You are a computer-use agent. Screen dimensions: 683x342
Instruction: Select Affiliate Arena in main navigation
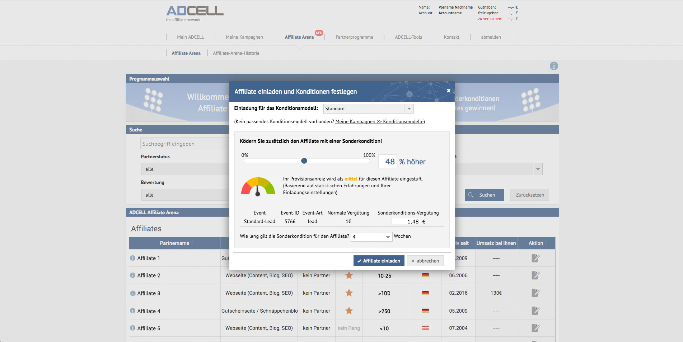point(299,37)
